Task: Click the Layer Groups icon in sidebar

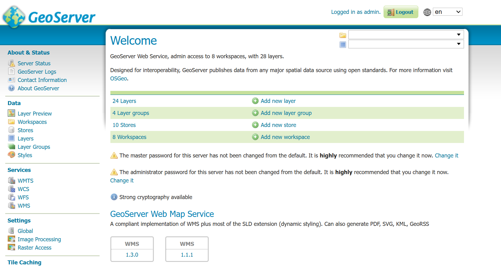Action: (11, 147)
